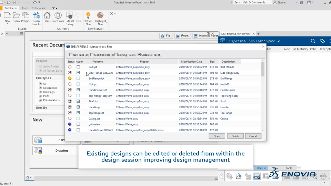This screenshot has width=331, height=186.
Task: Switch to the Tools tab in the PLM panel
Action: [289, 168]
